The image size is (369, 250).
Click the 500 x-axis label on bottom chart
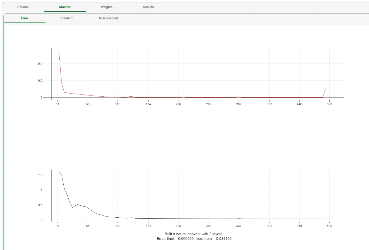[329, 226]
